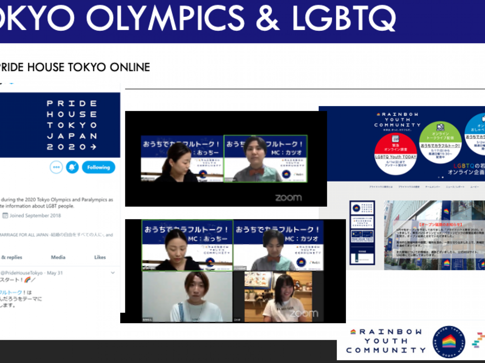Image resolution: width=485 pixels, height=363 pixels.
Task: Click the 'PRIDE HOUSE TOKYO ONLINE' subtitle
Action: [x=75, y=67]
